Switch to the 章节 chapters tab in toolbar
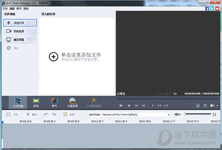The width and height of the screenshot is (222, 150). pyautogui.click(x=54, y=103)
